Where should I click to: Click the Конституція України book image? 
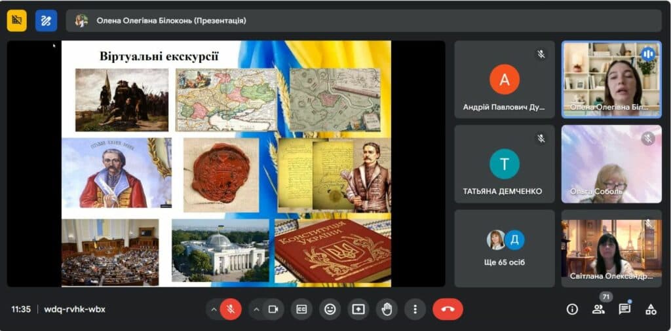tap(333, 251)
